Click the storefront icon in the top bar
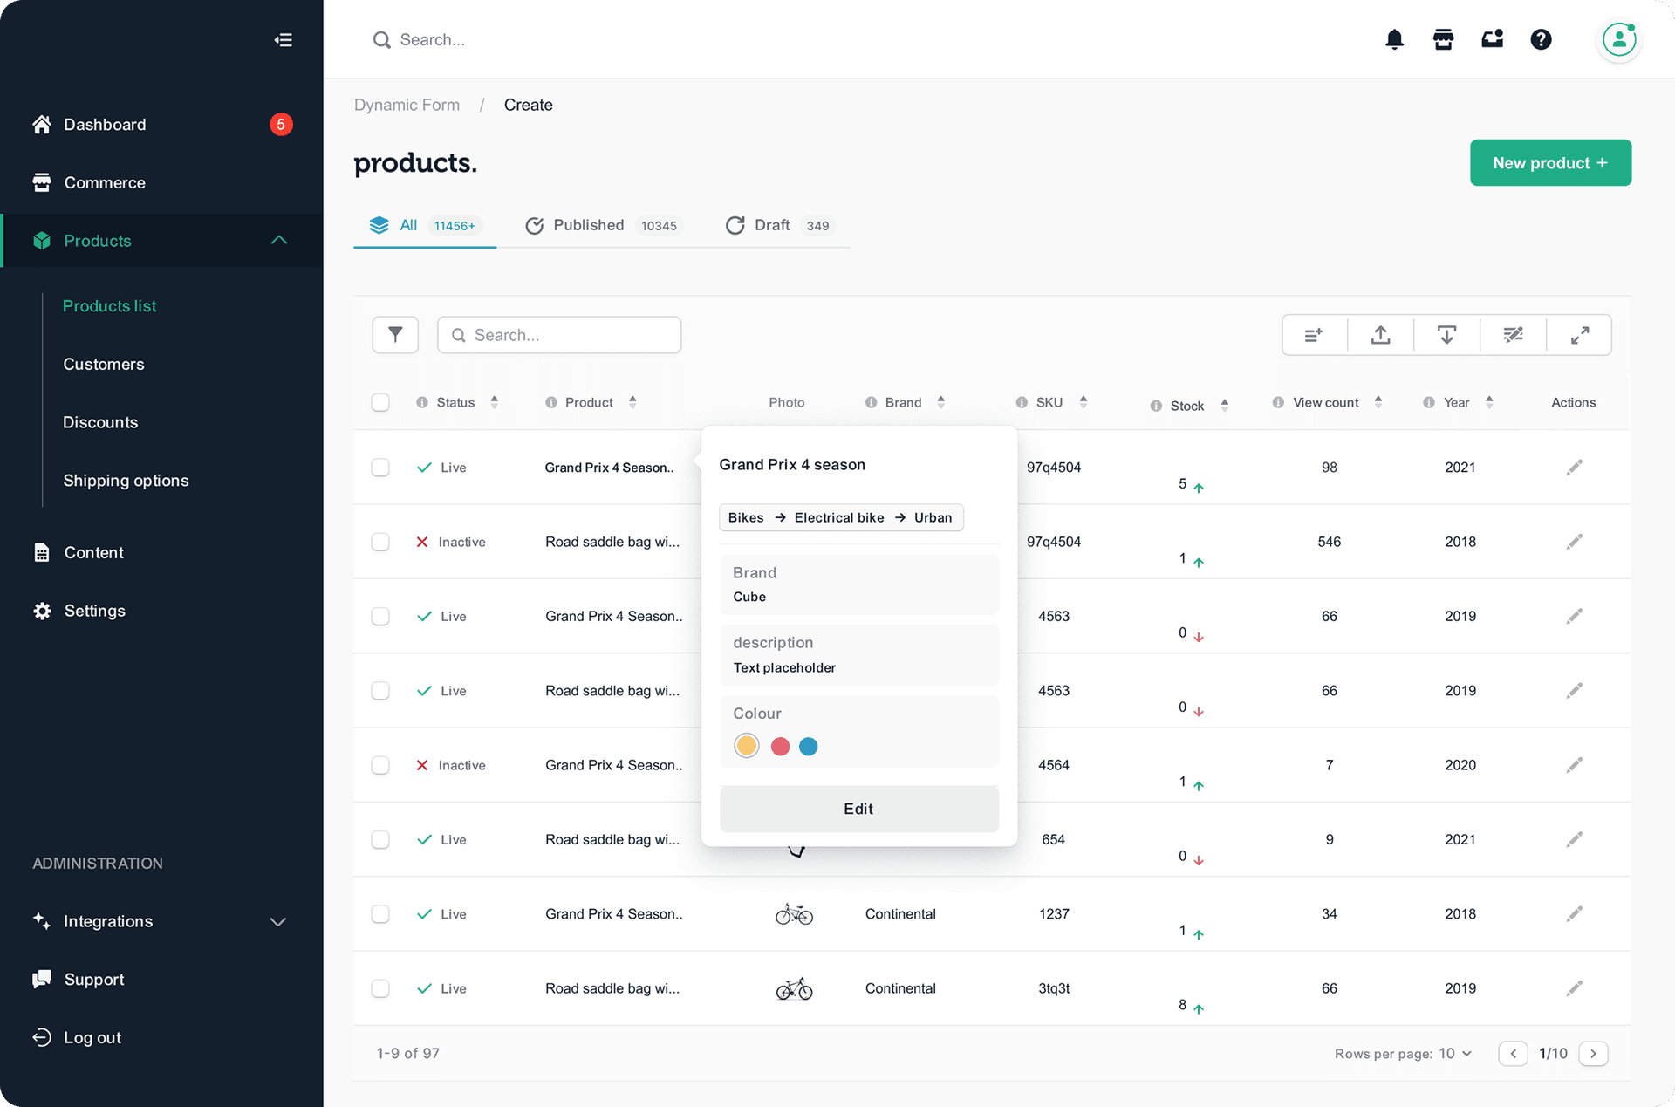Screen dimensions: 1675x1107 pyautogui.click(x=1443, y=39)
